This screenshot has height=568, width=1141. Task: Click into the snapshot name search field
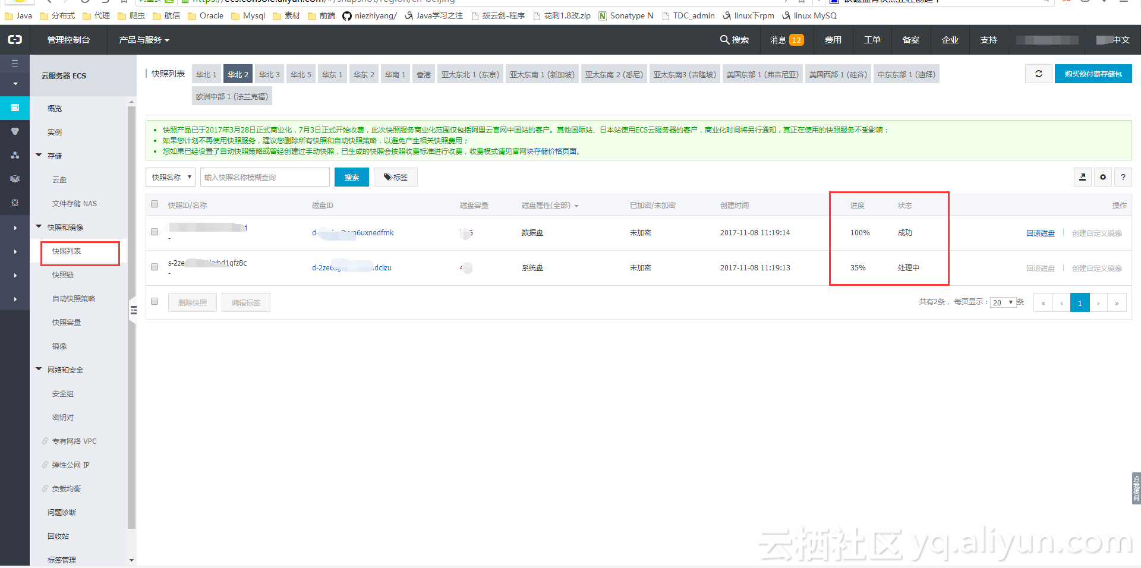265,177
